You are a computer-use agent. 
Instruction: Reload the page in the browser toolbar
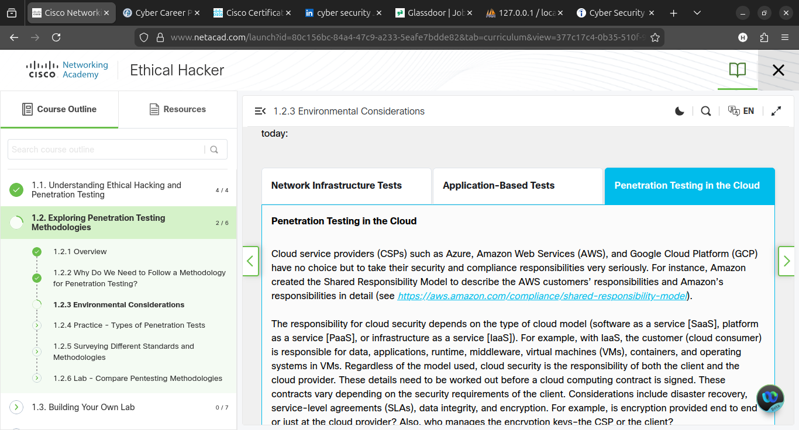point(56,37)
